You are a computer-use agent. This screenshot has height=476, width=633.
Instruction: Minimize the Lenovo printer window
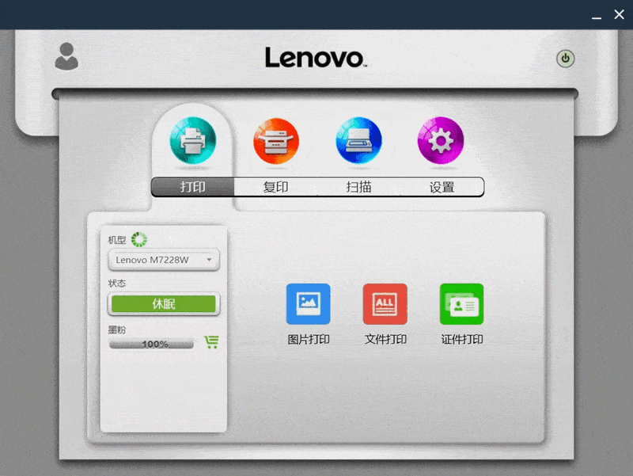pos(597,15)
